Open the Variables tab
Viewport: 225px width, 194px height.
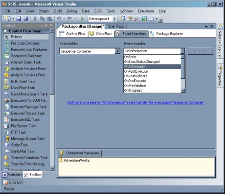[12, 175]
